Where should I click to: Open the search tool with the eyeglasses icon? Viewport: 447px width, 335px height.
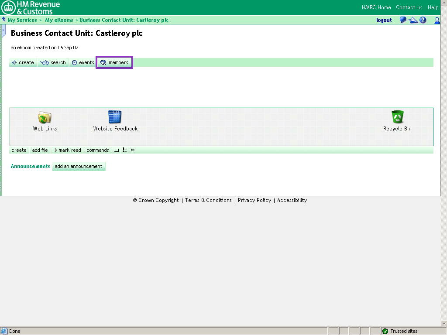pos(52,62)
